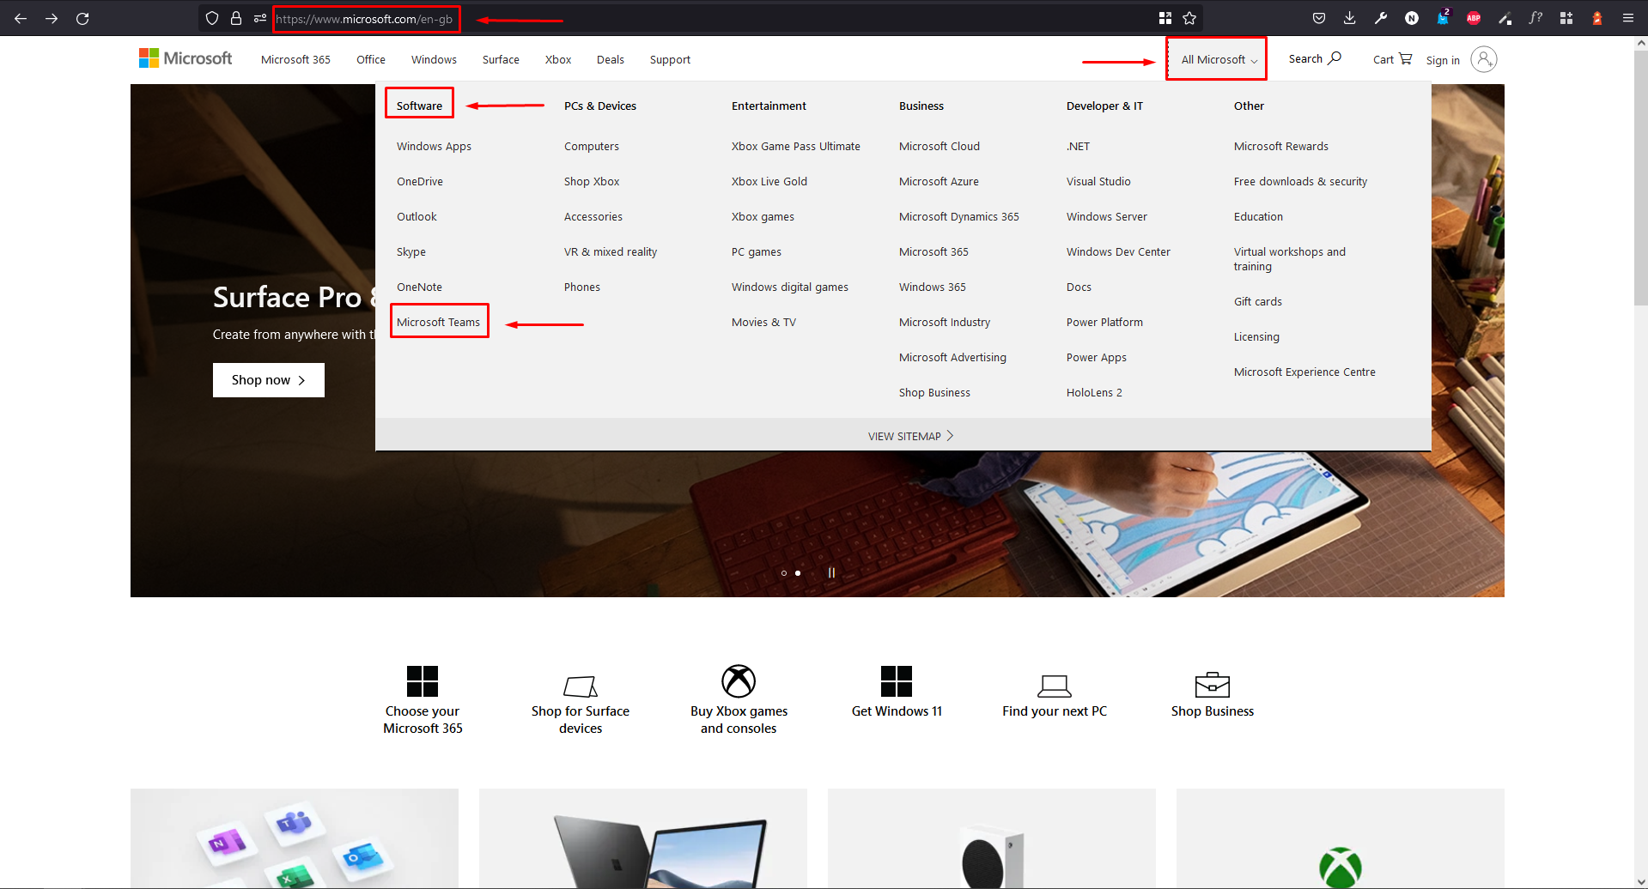The image size is (1648, 889).
Task: Go back using the browser back arrow
Action: coord(21,18)
